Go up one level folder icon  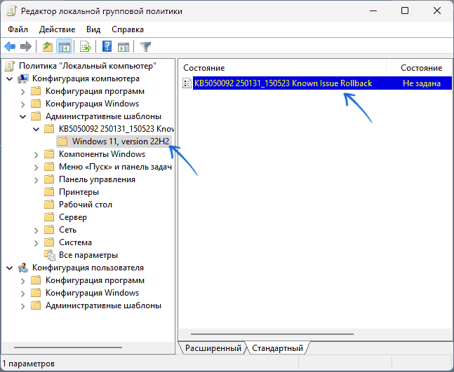coord(48,46)
